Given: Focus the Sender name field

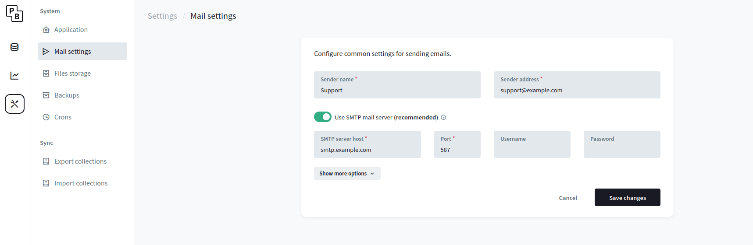Looking at the screenshot, I should click(397, 90).
